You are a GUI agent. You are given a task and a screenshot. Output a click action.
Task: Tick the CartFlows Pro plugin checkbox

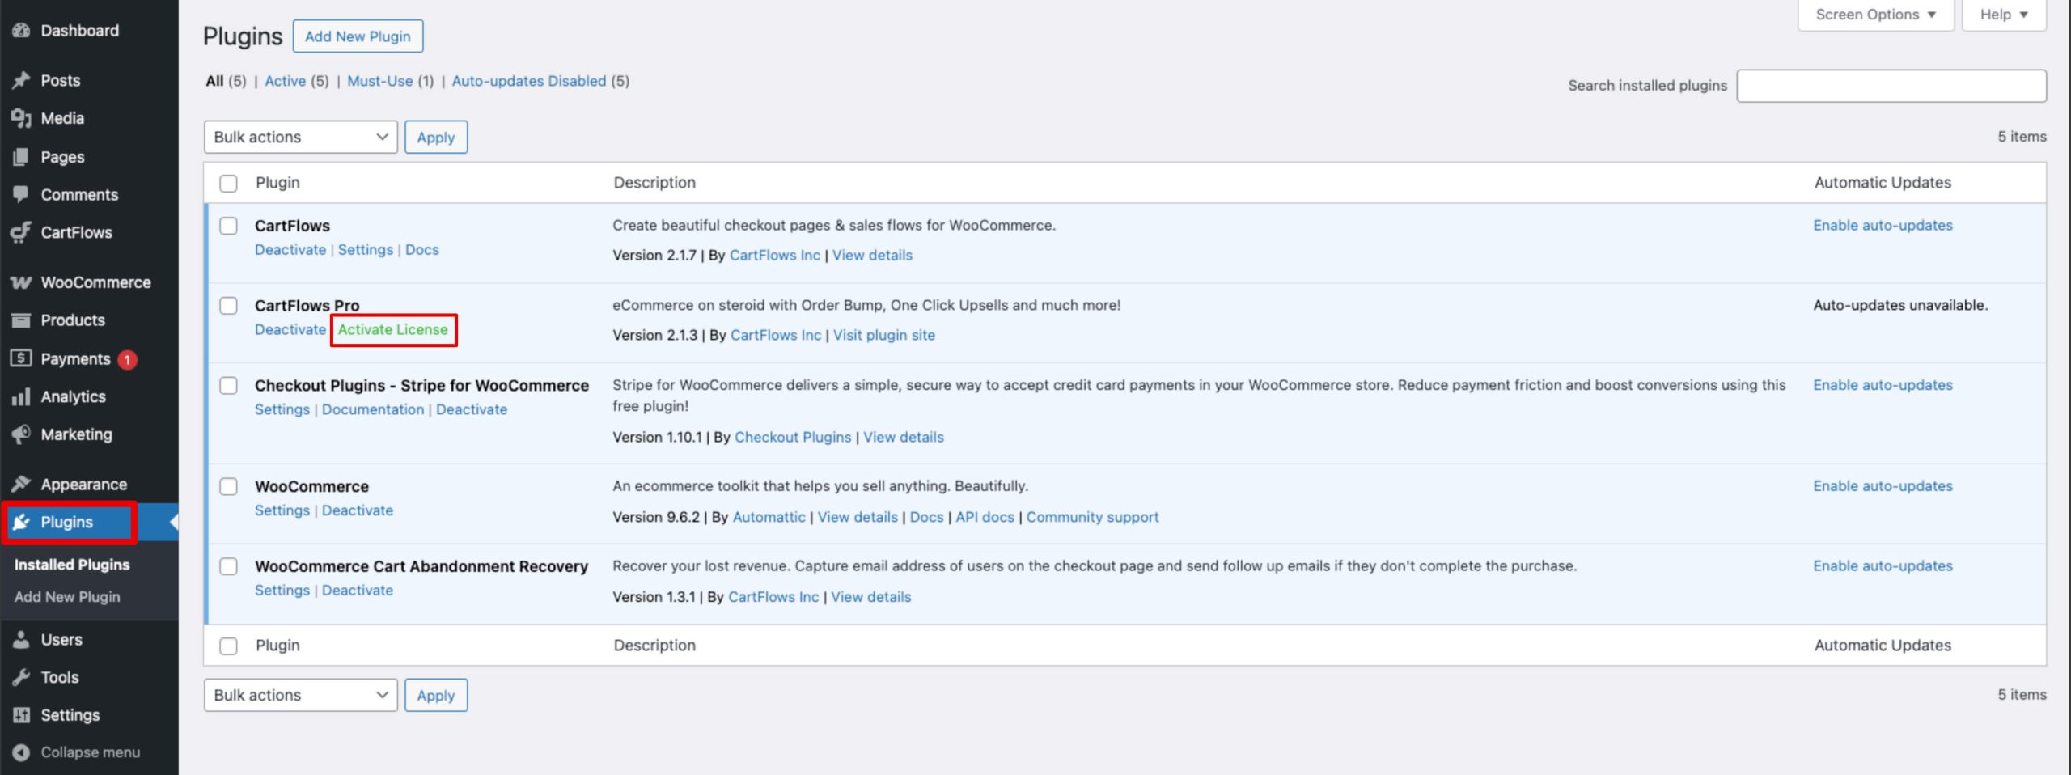(229, 306)
